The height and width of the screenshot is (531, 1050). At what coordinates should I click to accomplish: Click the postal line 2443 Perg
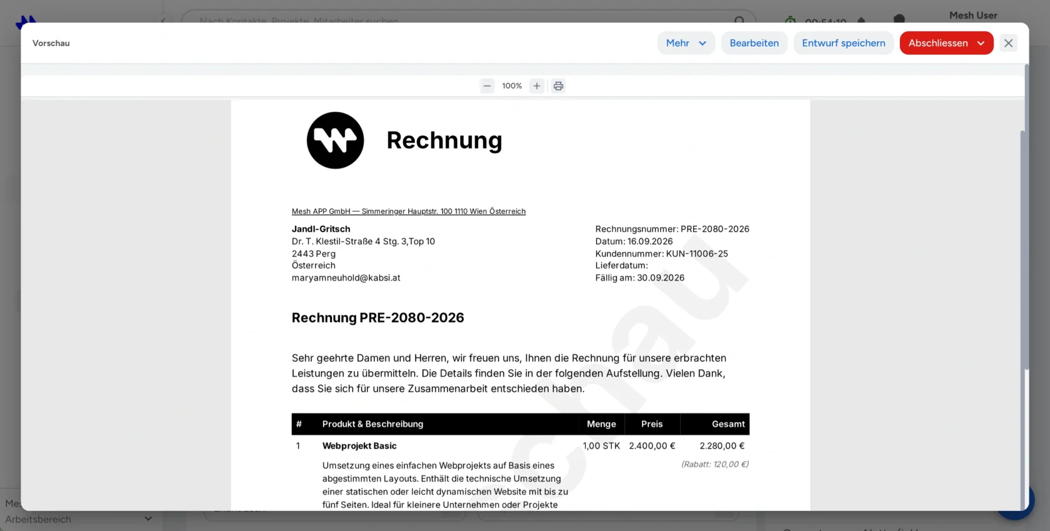[314, 254]
